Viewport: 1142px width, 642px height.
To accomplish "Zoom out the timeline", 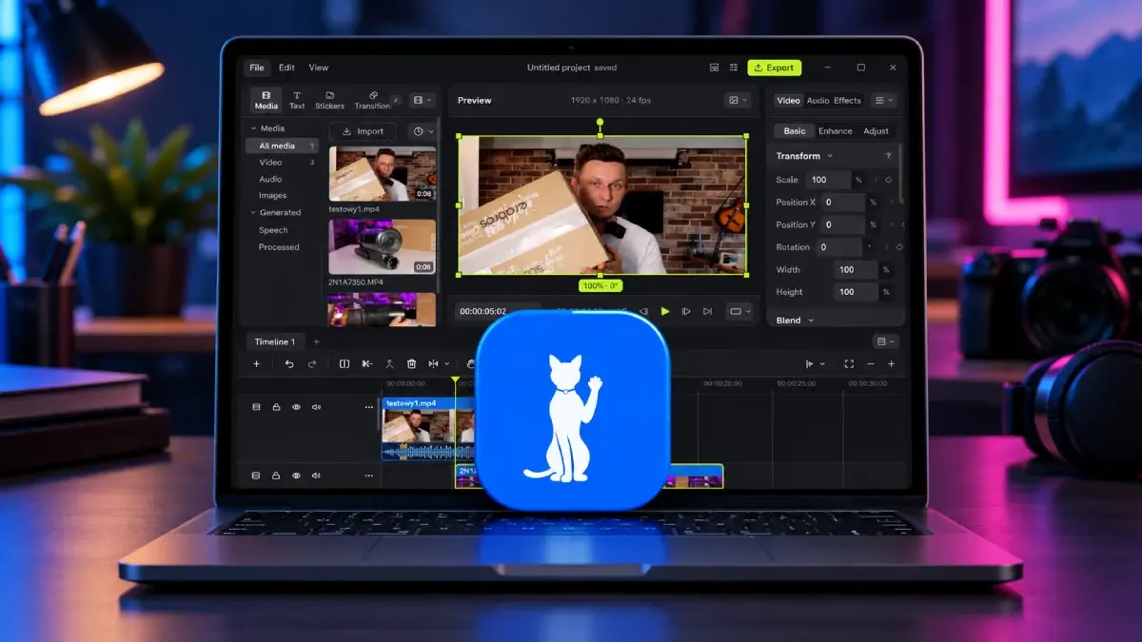I will coord(871,364).
